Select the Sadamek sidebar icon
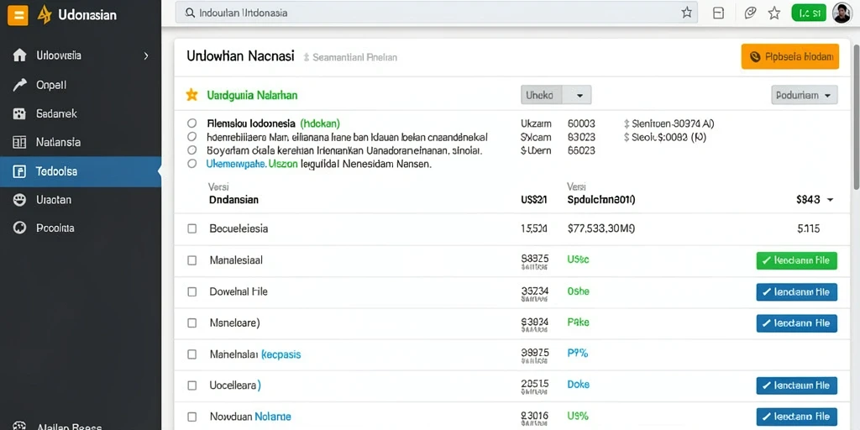The width and height of the screenshot is (860, 430). coord(20,113)
